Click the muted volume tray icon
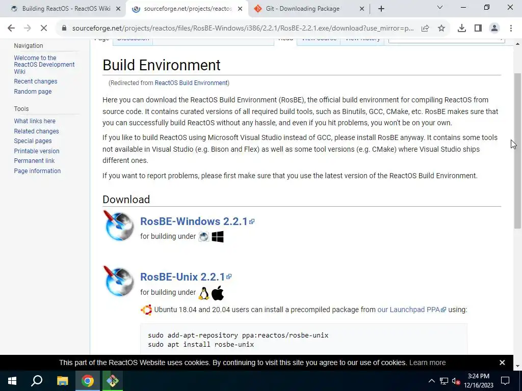This screenshot has width=522, height=391. coord(456,381)
